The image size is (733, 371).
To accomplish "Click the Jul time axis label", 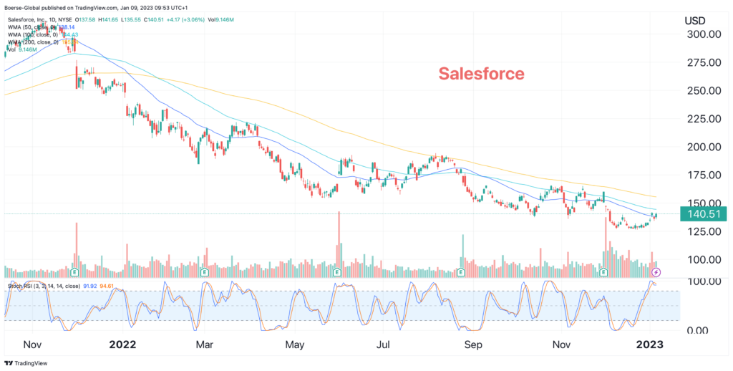I will [x=384, y=344].
